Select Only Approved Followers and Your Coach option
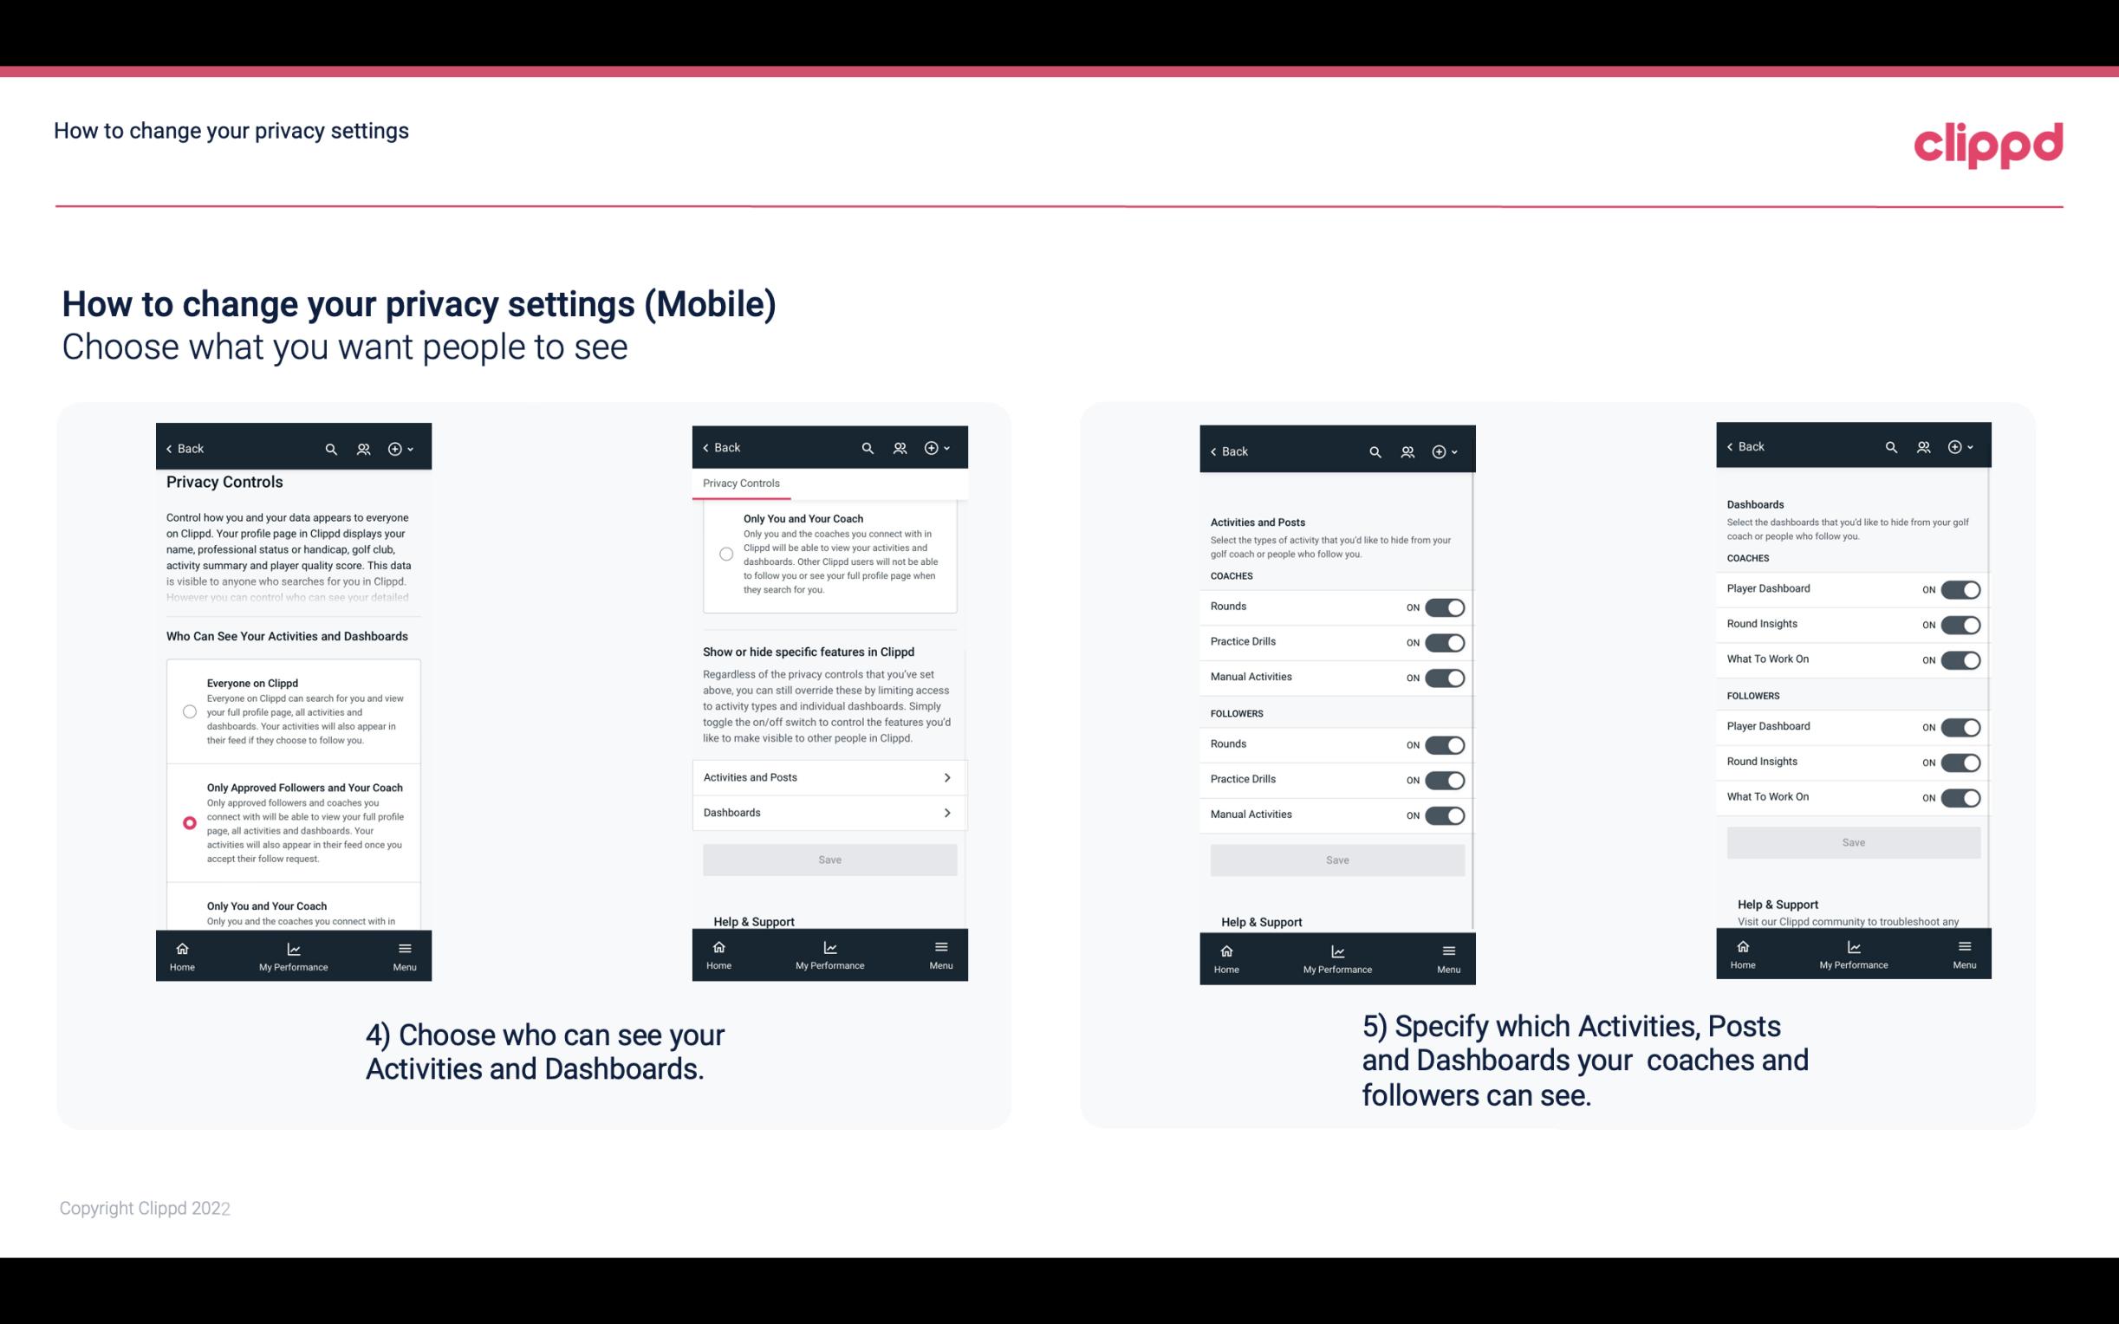Viewport: 2119px width, 1324px height. click(188, 822)
